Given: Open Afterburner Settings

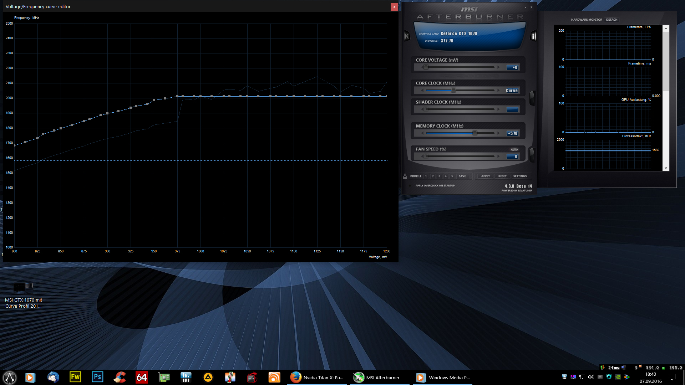Looking at the screenshot, I should point(520,176).
